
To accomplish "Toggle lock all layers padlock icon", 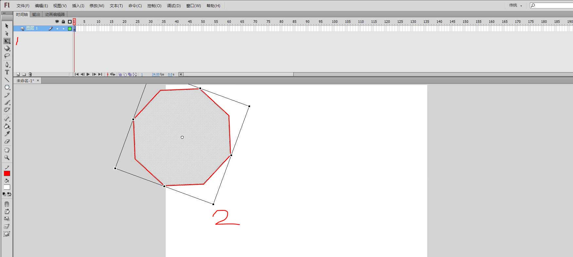I will pos(63,22).
